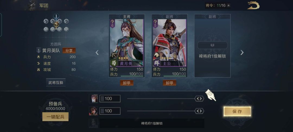
Task: Click 卸甲 under the 主公 card
Action: point(170,83)
